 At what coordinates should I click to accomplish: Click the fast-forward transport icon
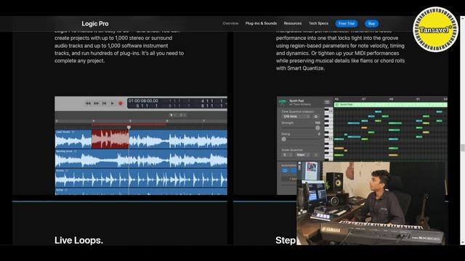click(96, 103)
